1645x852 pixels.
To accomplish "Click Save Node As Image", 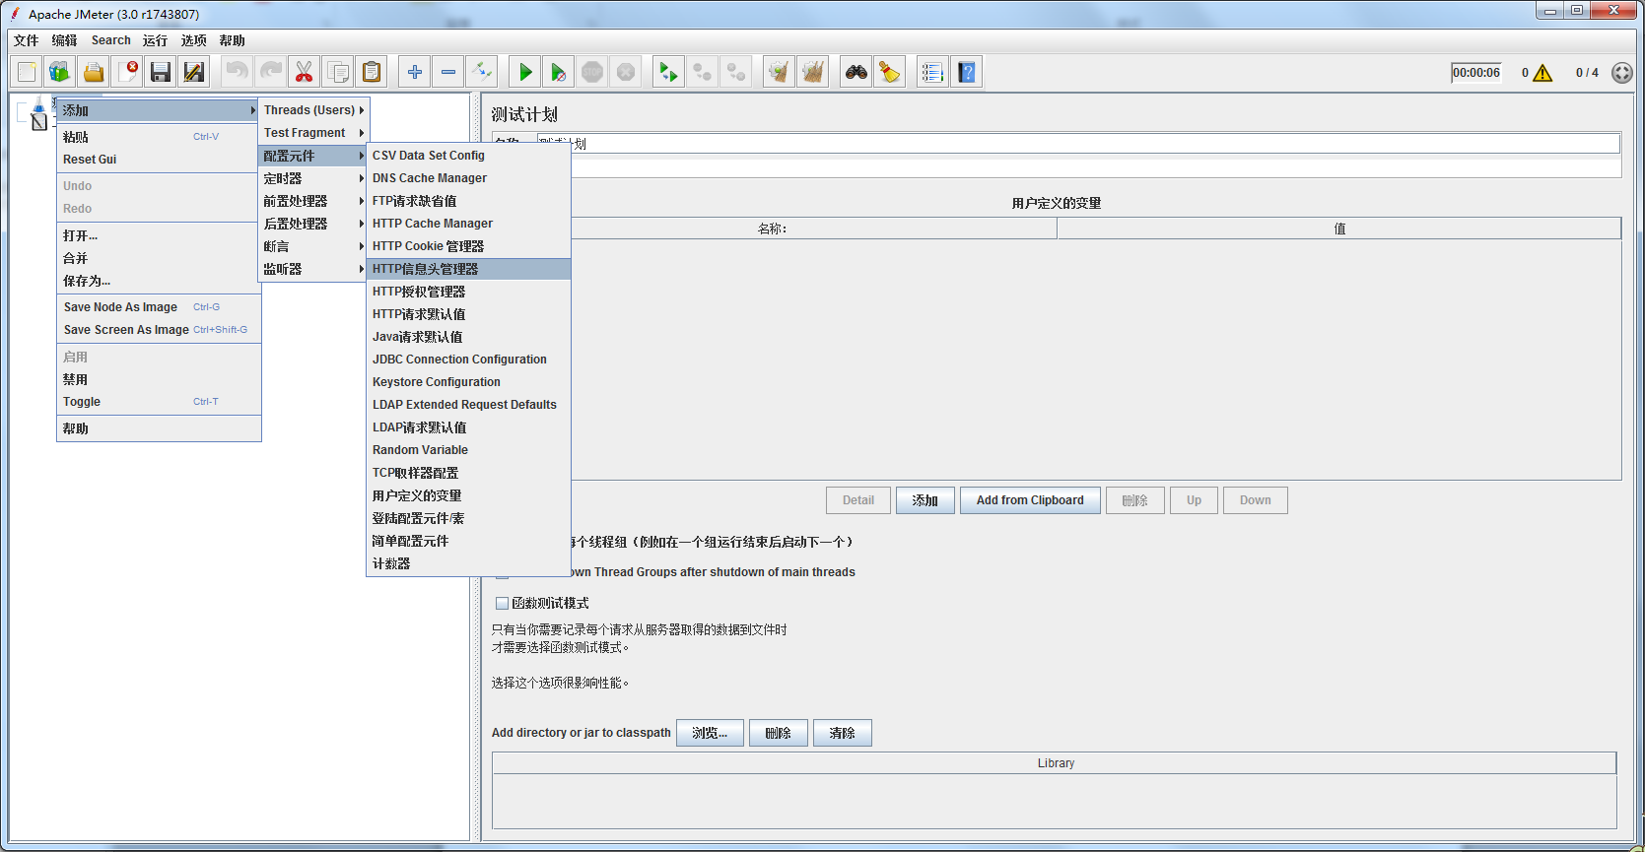I will tap(159, 307).
